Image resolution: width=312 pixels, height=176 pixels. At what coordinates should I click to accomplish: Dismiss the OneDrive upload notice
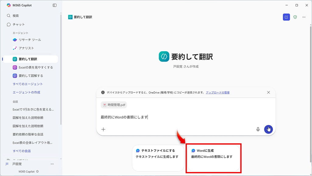tap(268, 92)
